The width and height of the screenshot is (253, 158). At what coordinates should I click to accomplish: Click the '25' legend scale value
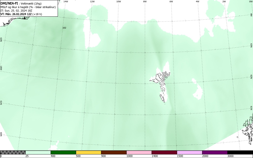[x=27, y=156]
